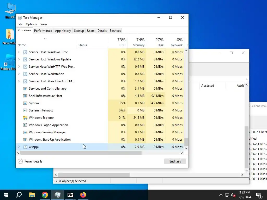The width and height of the screenshot is (267, 200).
Task: Click the Xbox Live Auth Manager gear icon
Action: (25, 81)
